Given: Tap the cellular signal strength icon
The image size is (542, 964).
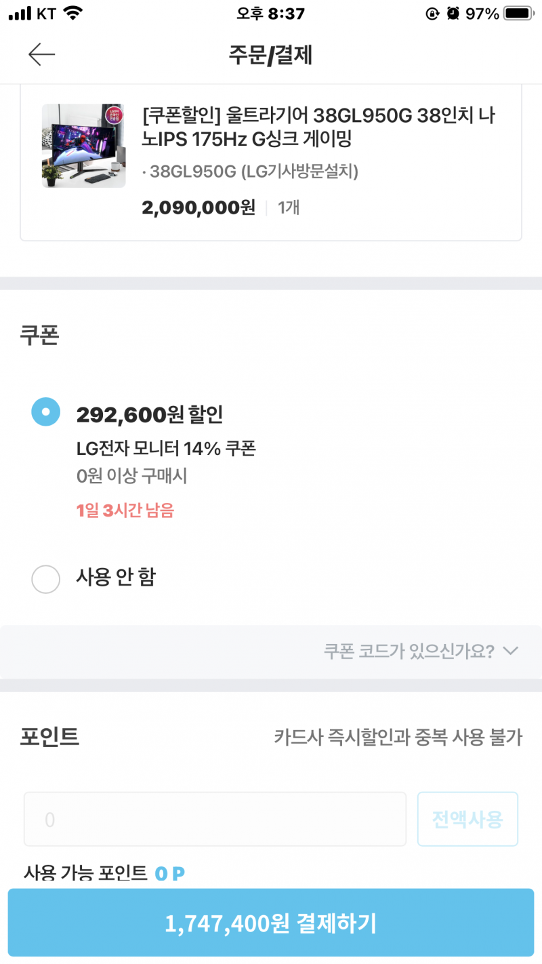Looking at the screenshot, I should [20, 14].
